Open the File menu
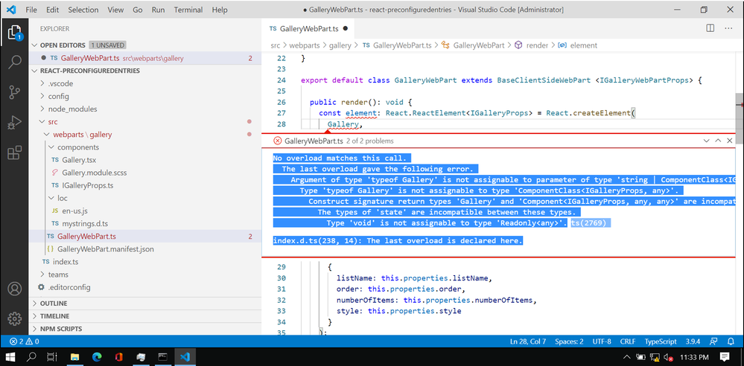Image resolution: width=744 pixels, height=366 pixels. [x=31, y=10]
